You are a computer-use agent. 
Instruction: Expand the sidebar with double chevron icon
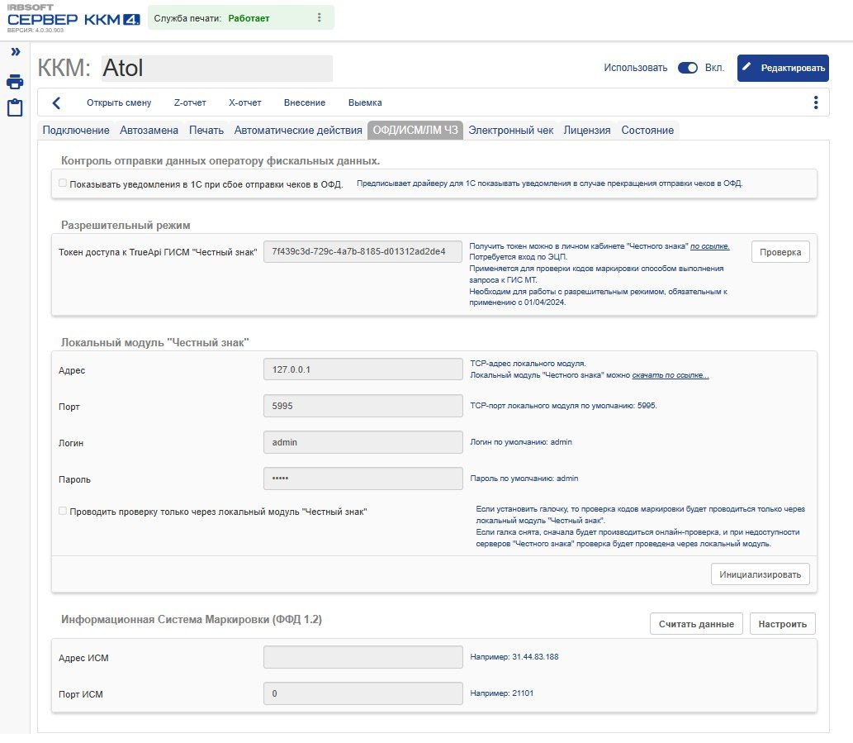(15, 52)
